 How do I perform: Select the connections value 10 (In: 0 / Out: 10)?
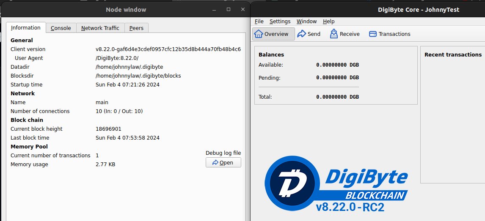click(x=119, y=111)
